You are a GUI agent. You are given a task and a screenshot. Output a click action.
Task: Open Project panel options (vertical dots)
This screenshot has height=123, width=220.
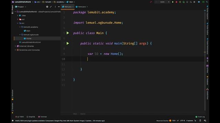click(x=55, y=7)
